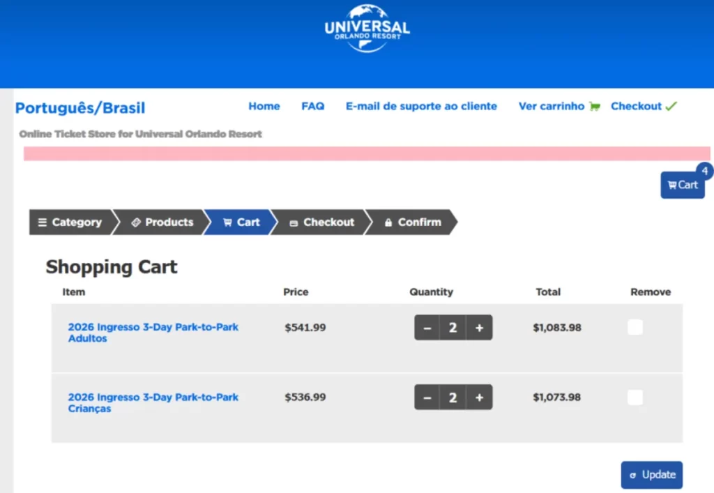Select the Remove checkbox in the first row

(635, 327)
